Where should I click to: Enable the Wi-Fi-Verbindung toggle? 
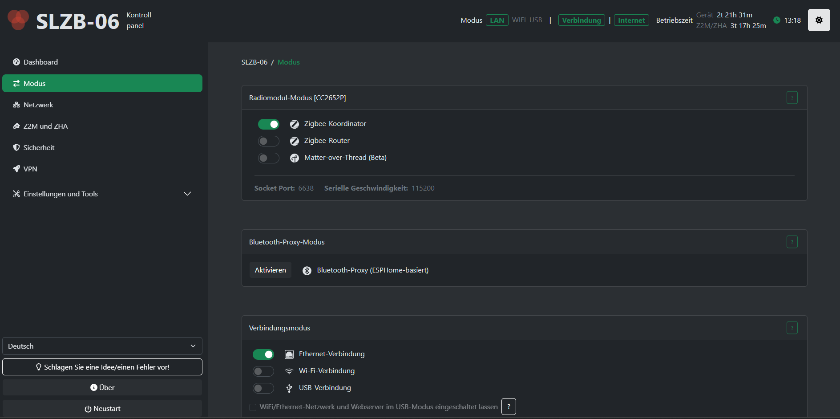click(x=263, y=371)
